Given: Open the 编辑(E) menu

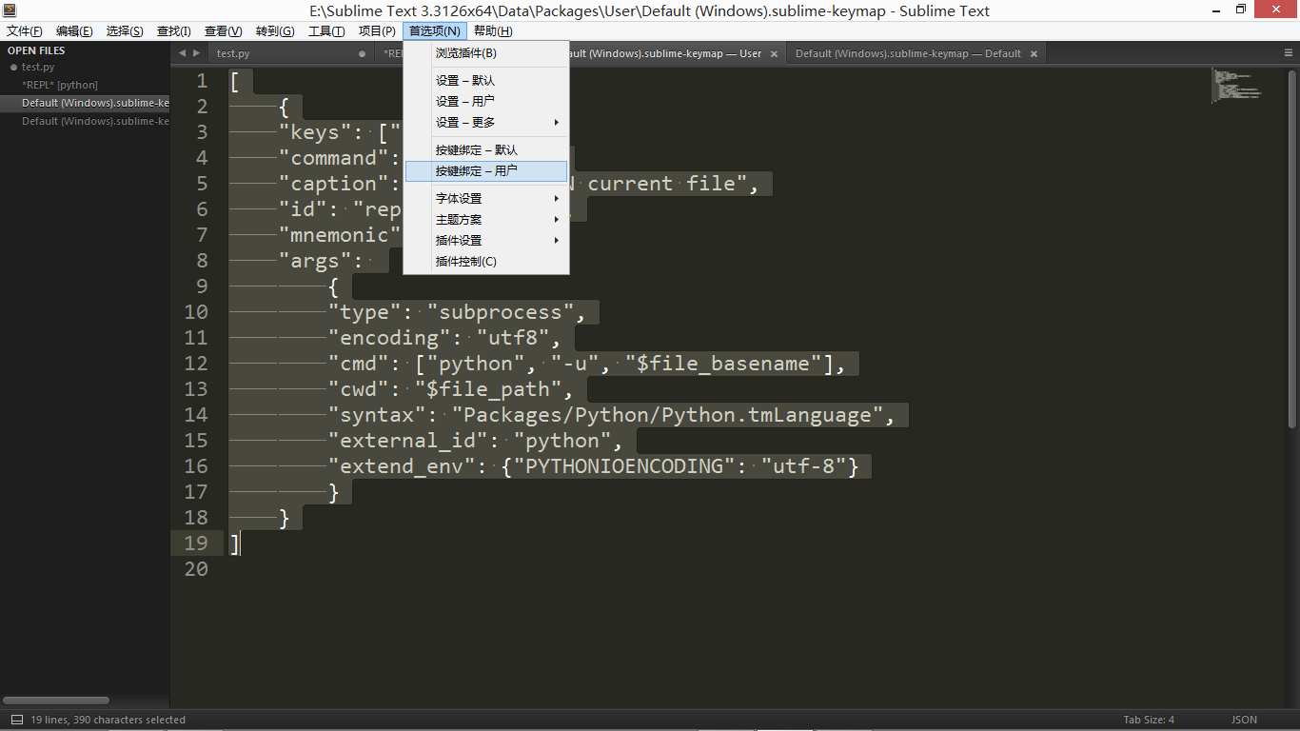Looking at the screenshot, I should (x=74, y=31).
